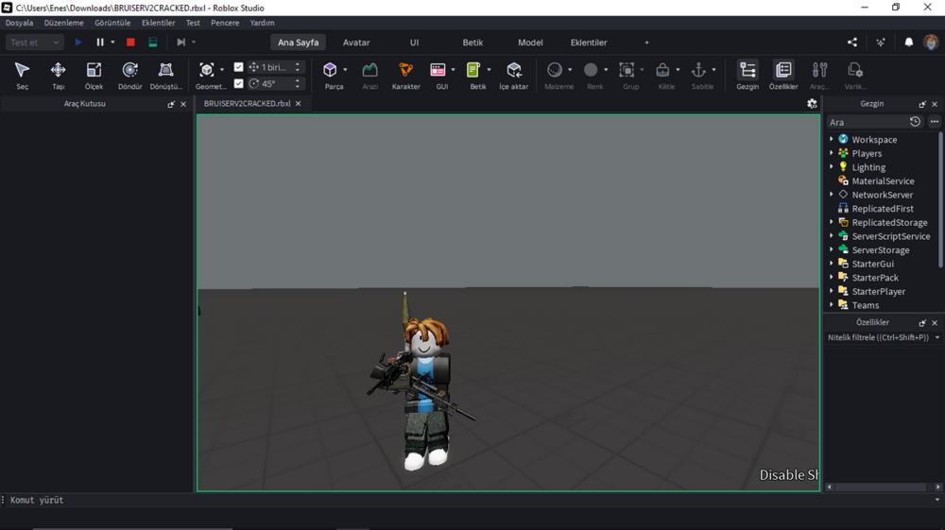Open the Parça part type dropdown arrow

click(345, 70)
